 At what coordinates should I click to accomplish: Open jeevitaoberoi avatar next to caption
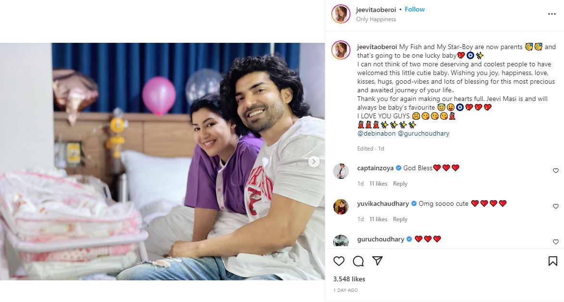pos(340,50)
